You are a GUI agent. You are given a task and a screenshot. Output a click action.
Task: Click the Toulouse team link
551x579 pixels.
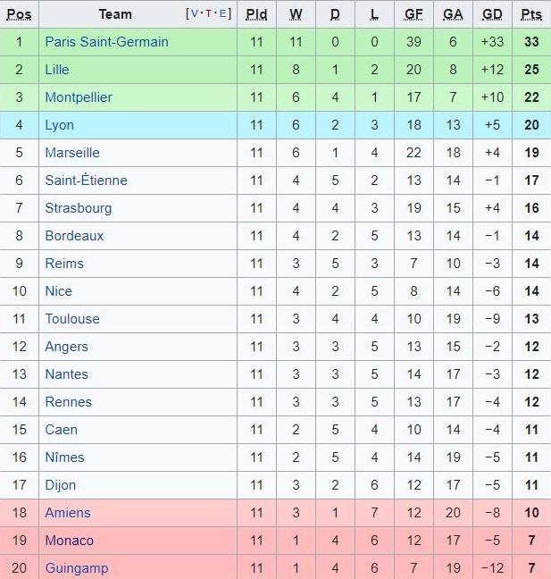72,319
